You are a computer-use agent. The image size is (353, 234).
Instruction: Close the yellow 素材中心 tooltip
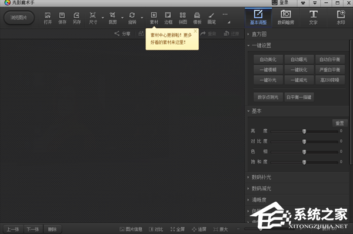coord(195,31)
